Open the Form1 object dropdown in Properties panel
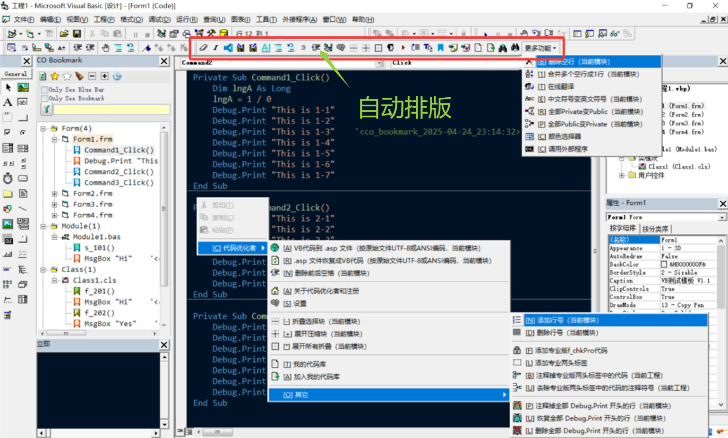728x438 pixels. tap(722, 217)
